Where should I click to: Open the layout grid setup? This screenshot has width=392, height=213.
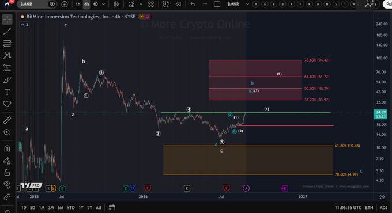[151, 4]
